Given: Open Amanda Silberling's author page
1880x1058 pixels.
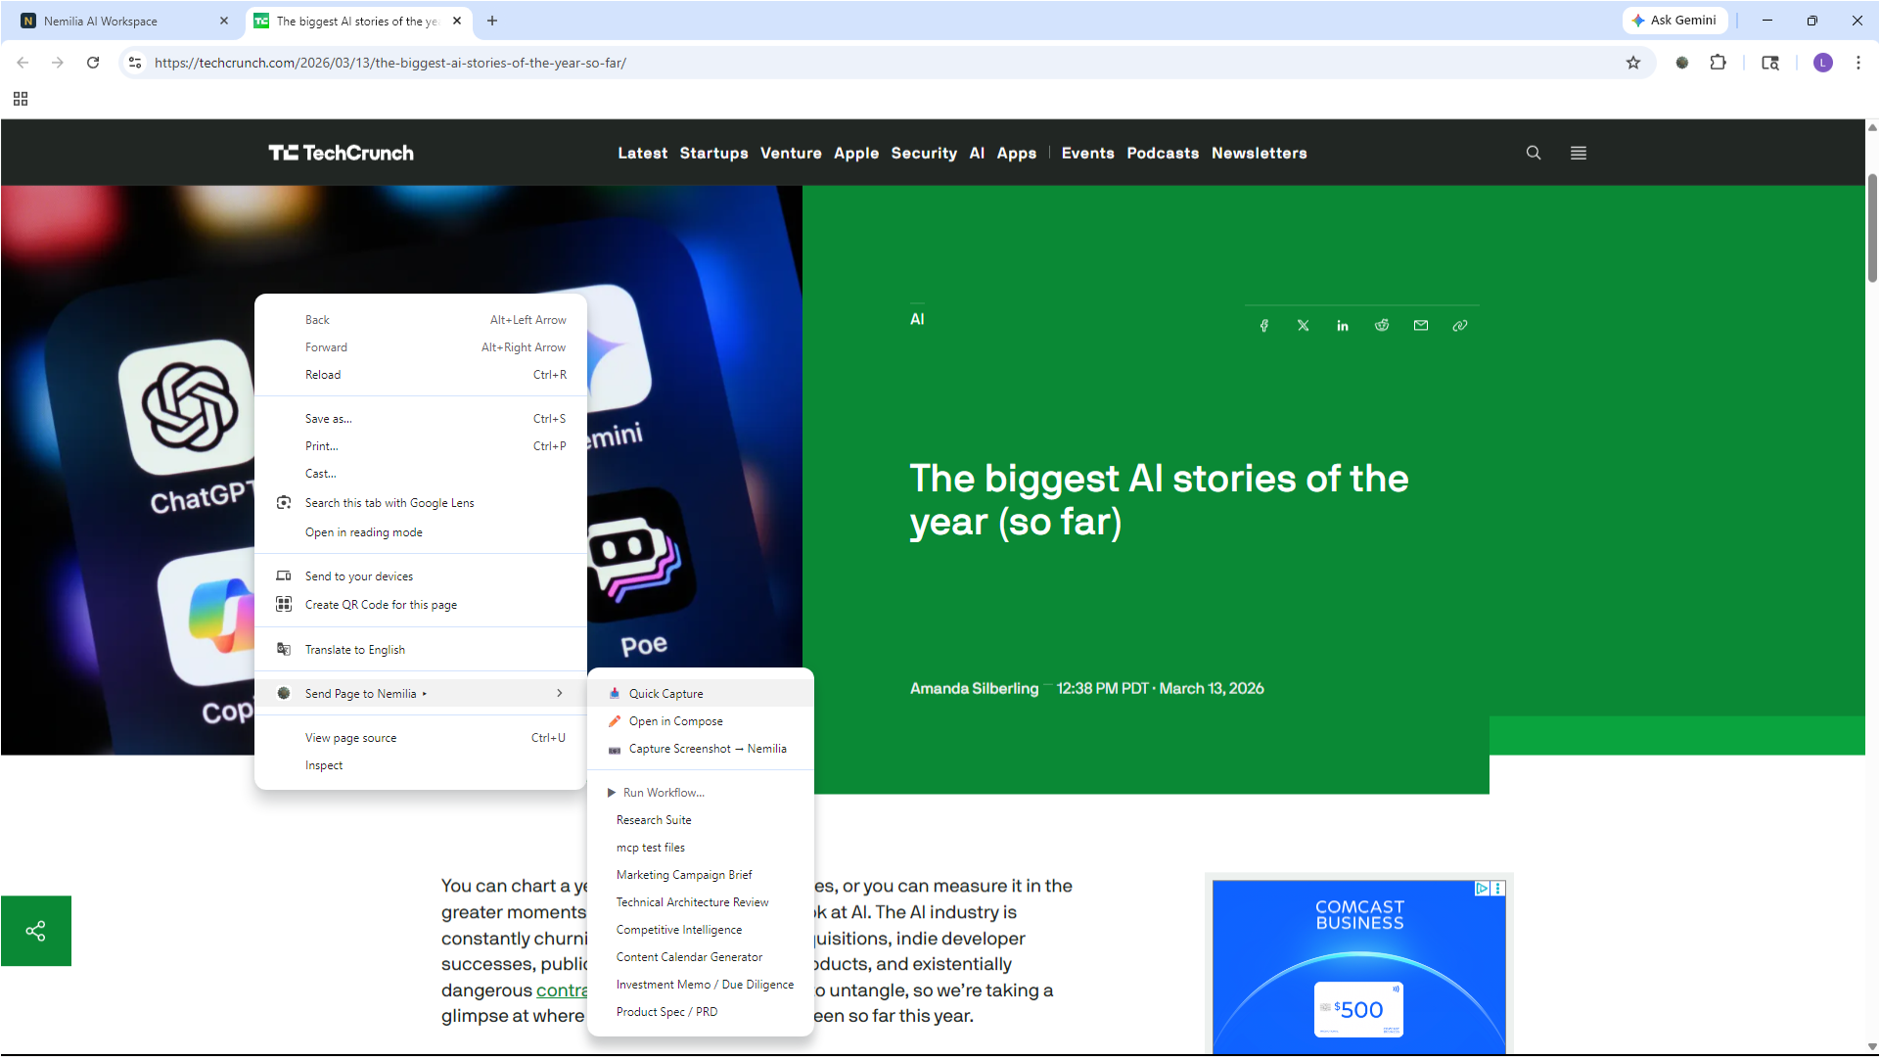Looking at the screenshot, I should pyautogui.click(x=973, y=688).
